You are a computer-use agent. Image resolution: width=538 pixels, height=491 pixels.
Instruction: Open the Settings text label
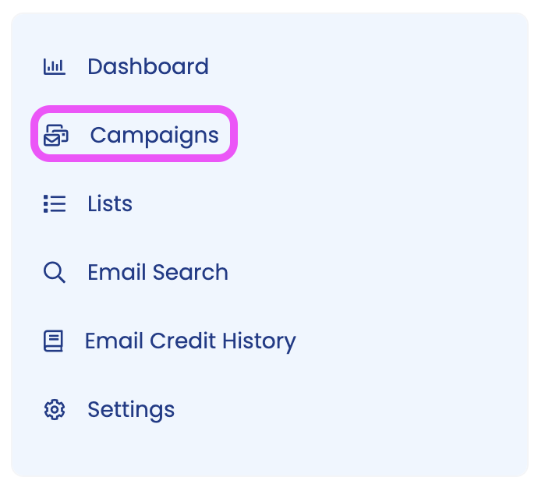coord(131,410)
